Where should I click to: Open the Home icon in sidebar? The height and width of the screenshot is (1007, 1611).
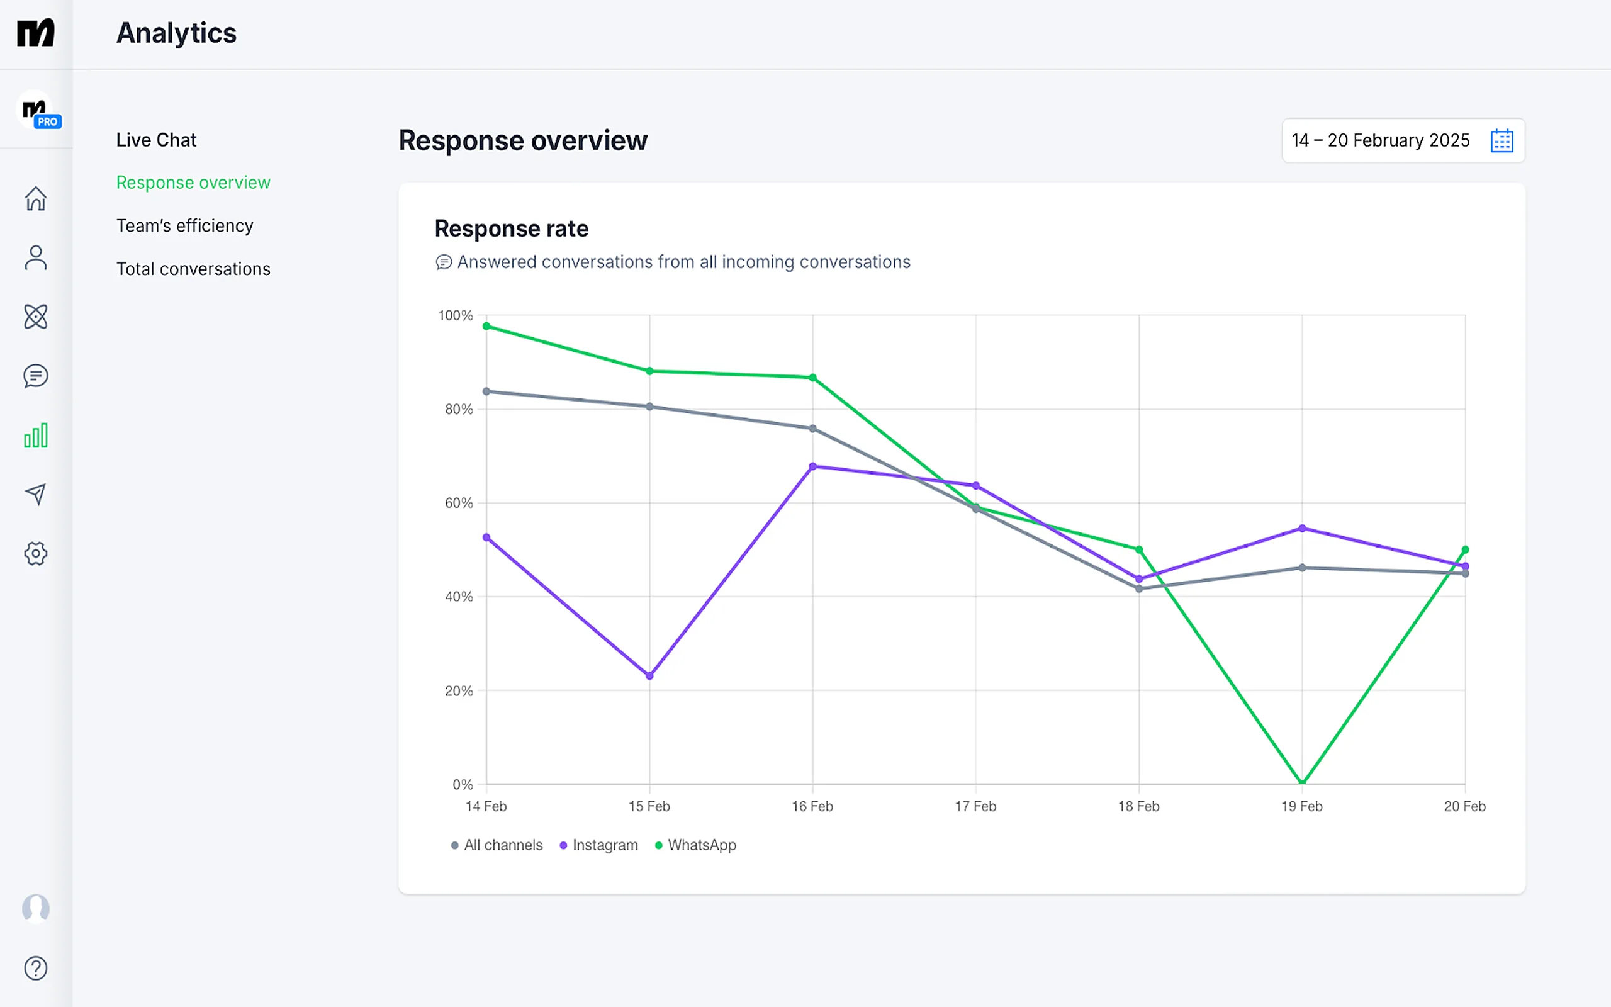point(36,198)
